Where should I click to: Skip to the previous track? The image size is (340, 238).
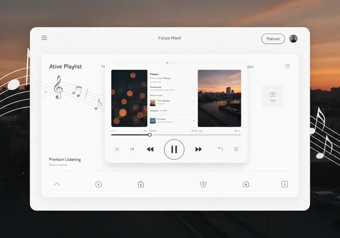click(x=132, y=149)
